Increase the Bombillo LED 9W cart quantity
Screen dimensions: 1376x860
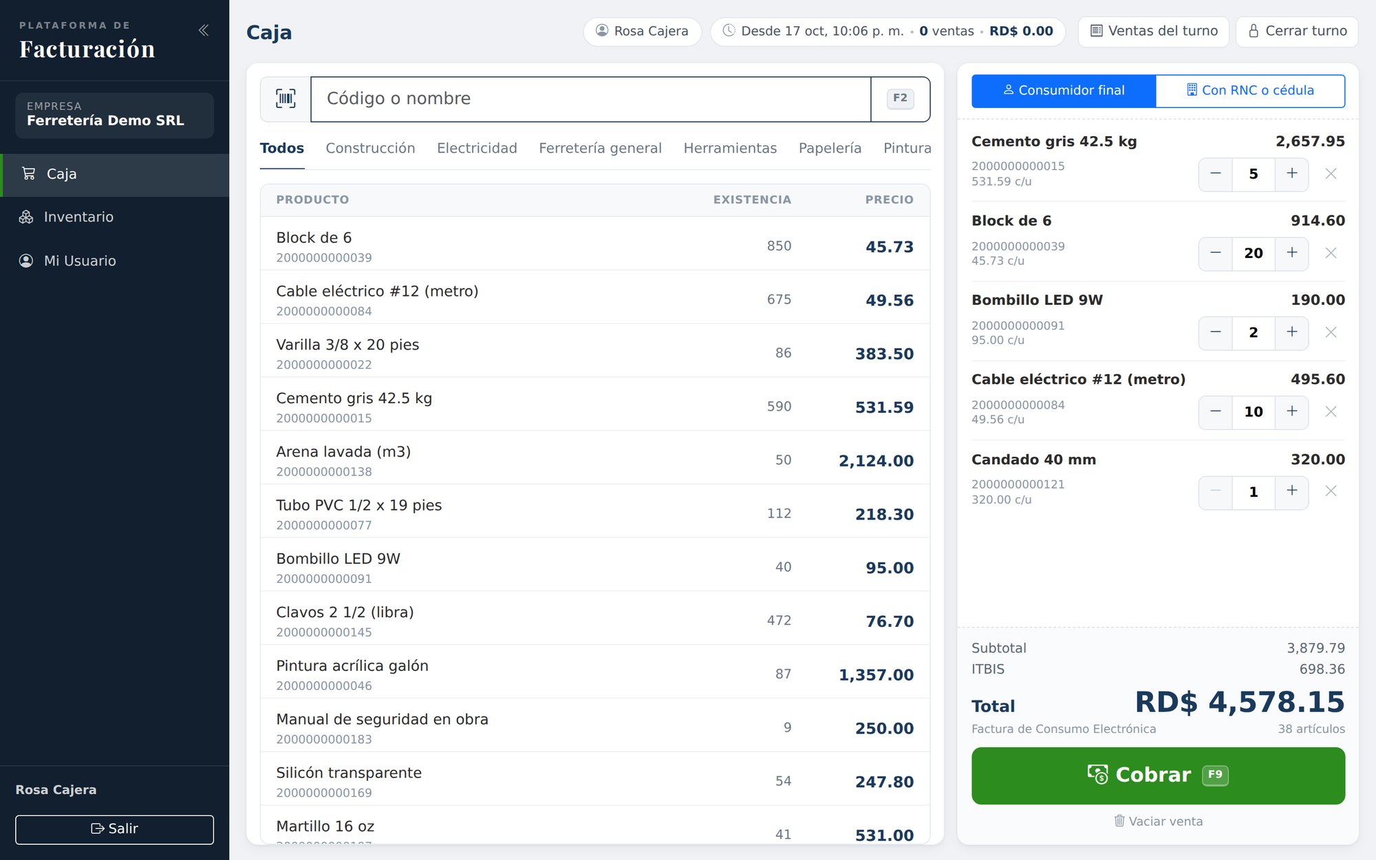(1291, 332)
